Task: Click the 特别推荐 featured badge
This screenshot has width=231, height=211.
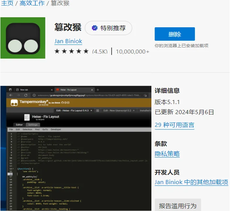Action: [x=108, y=28]
